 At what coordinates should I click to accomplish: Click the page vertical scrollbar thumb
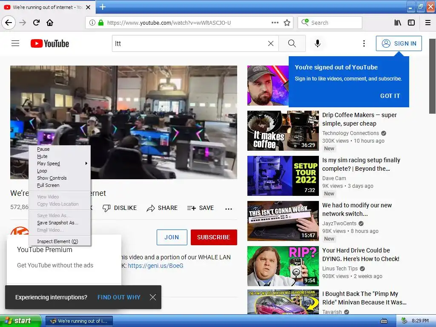(x=433, y=76)
